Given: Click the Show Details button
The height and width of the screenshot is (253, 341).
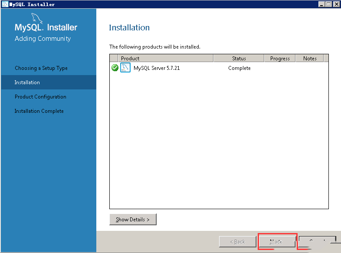Looking at the screenshot, I should tap(133, 220).
